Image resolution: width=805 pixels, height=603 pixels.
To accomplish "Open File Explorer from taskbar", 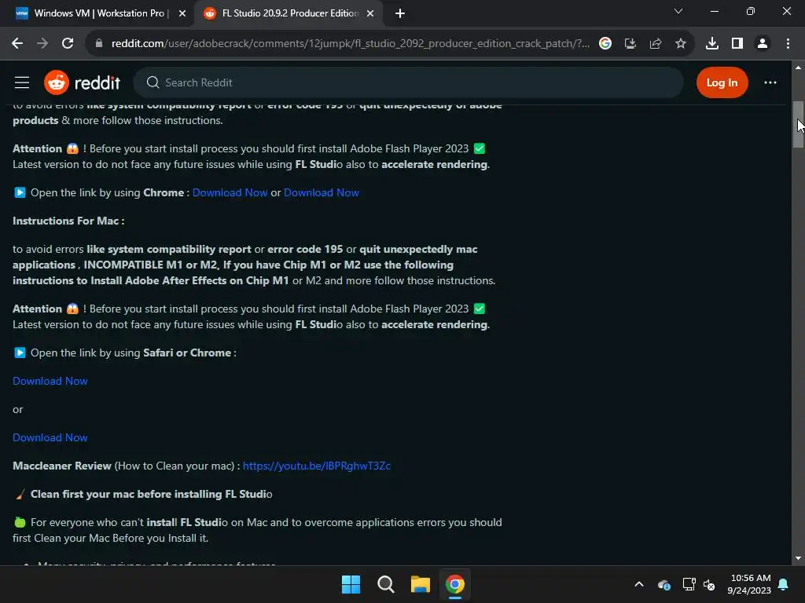I will click(421, 584).
